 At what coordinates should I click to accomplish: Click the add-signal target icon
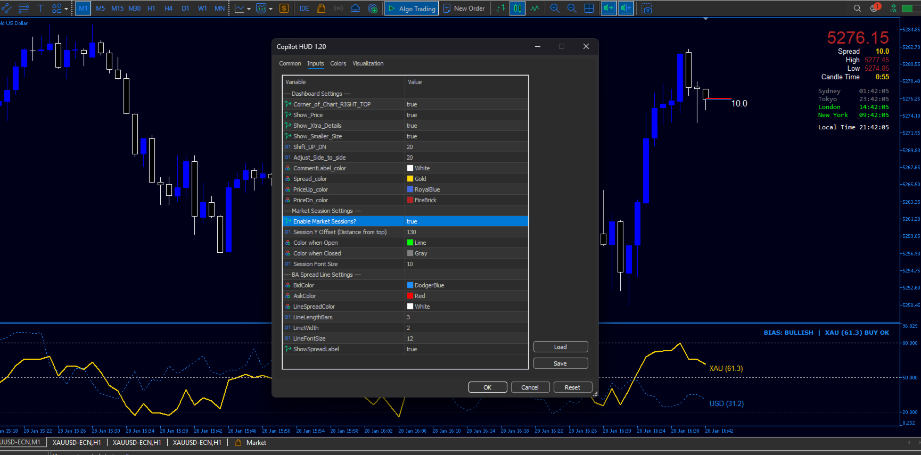[373, 9]
